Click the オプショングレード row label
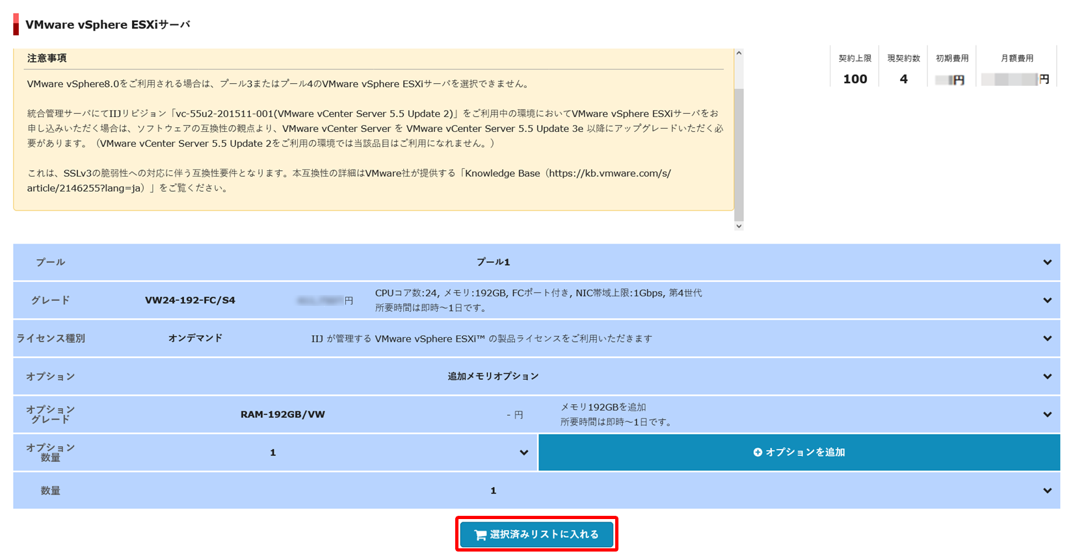Image resolution: width=1073 pixels, height=560 pixels. pyautogui.click(x=51, y=414)
